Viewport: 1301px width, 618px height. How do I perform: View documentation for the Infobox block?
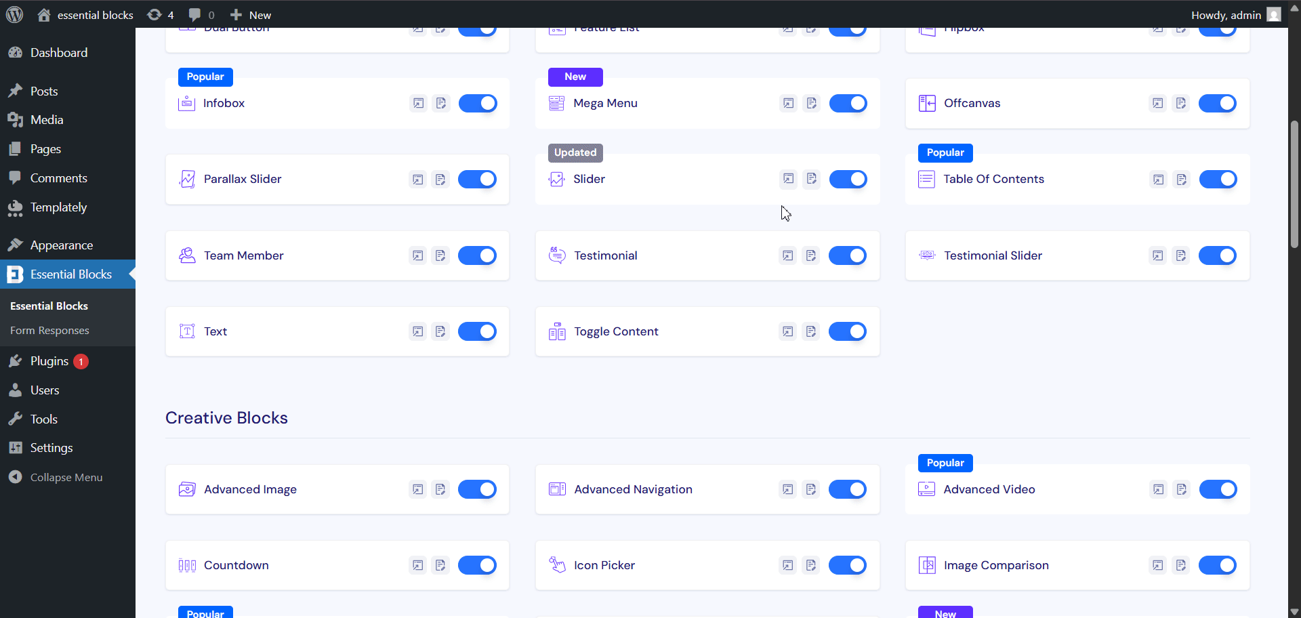441,103
